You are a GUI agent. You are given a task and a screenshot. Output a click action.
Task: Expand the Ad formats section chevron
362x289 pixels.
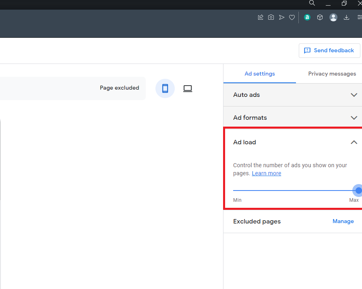354,118
